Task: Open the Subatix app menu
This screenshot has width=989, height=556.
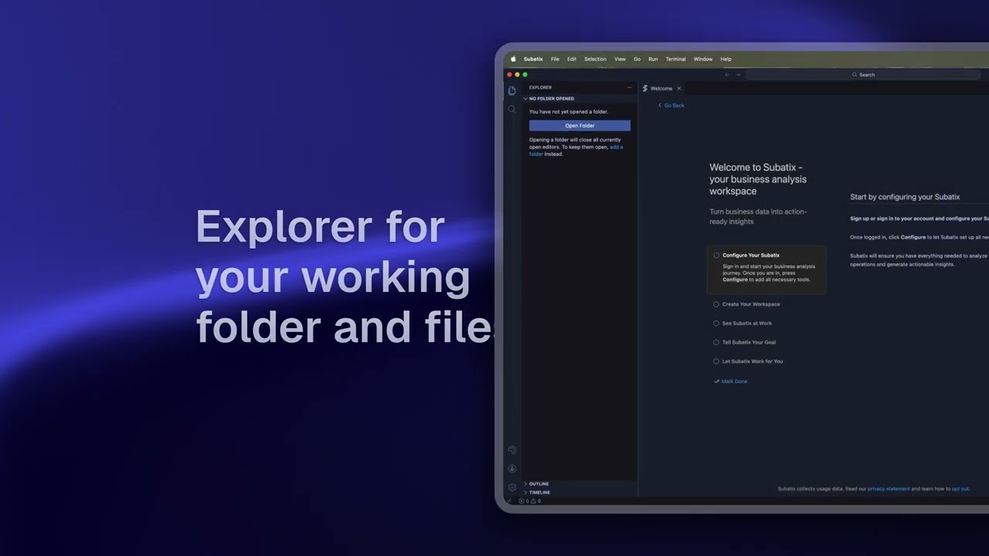Action: click(x=533, y=59)
